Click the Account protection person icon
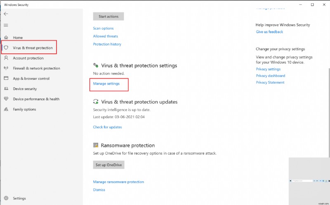The image size is (330, 205). (x=6, y=58)
